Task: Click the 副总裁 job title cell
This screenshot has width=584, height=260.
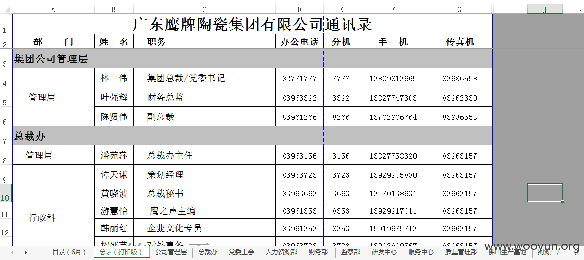Action: (205, 116)
